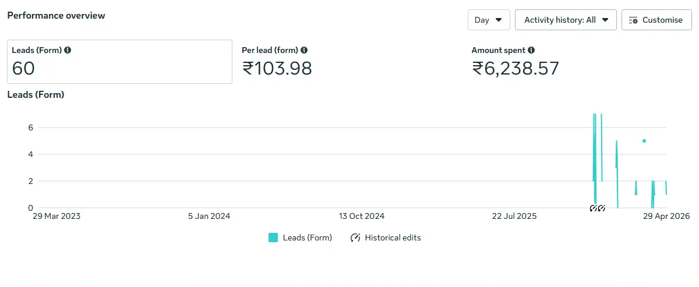
Task: Open the Customise metrics button
Action: click(x=656, y=20)
